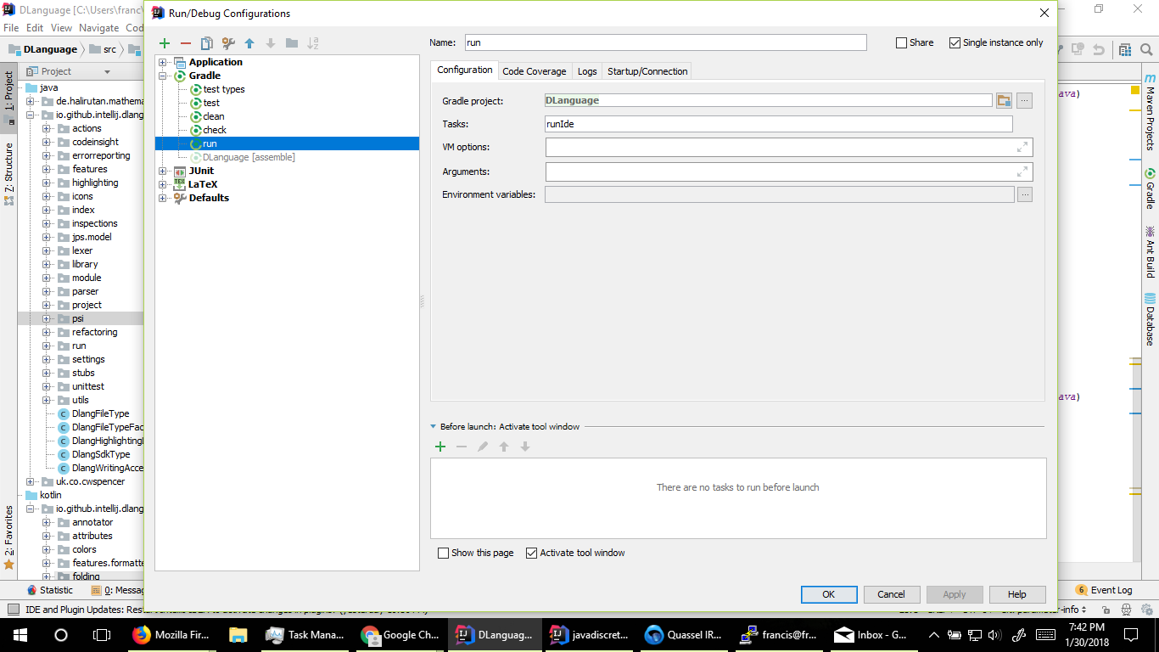Sort configurations alphabetically
This screenshot has width=1159, height=652.
click(x=314, y=43)
